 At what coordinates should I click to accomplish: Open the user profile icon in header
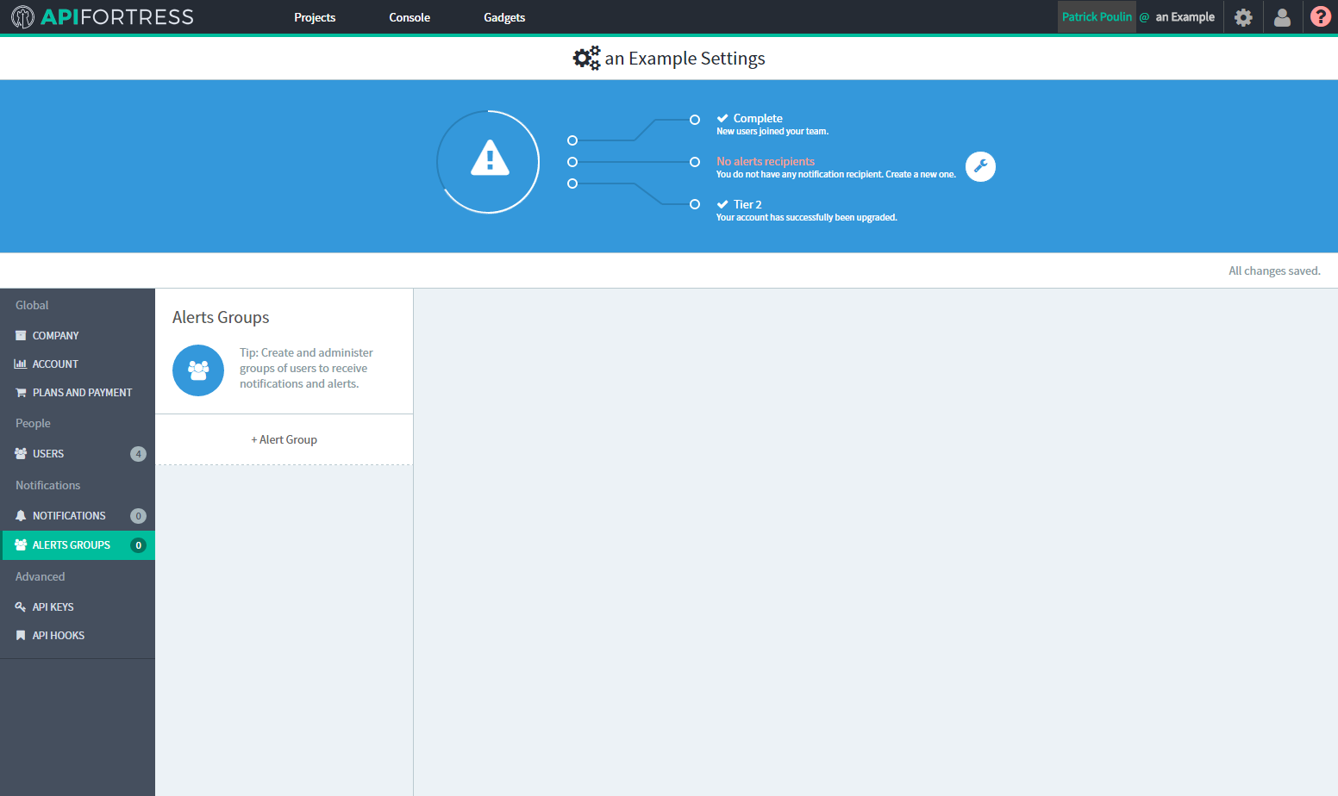pos(1282,17)
